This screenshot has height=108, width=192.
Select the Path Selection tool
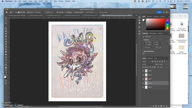pos(6,62)
